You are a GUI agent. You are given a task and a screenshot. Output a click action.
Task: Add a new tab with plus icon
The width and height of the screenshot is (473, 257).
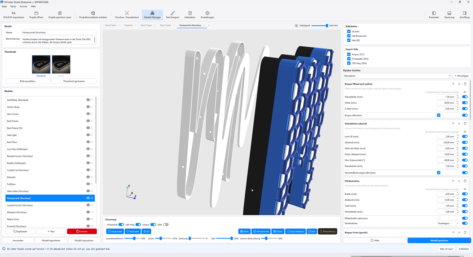(209, 25)
